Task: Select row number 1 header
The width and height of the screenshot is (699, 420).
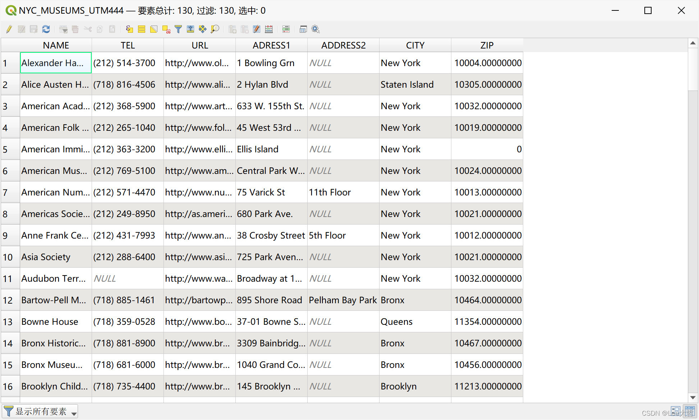Action: click(x=10, y=63)
